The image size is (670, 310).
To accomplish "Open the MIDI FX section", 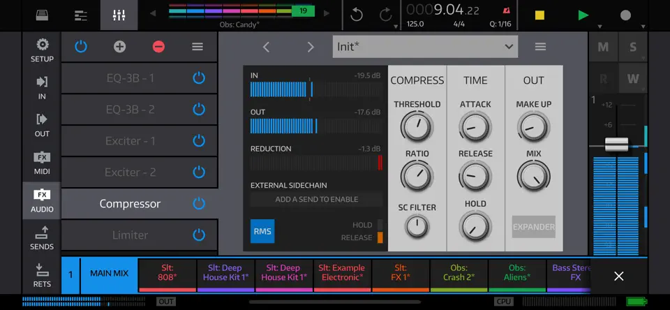I will pyautogui.click(x=42, y=163).
